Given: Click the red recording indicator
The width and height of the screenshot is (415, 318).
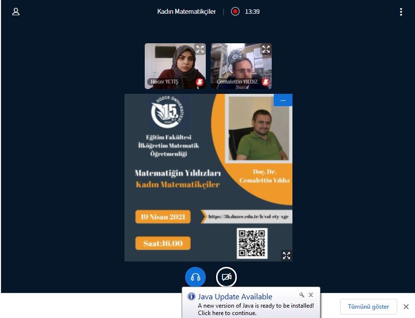Looking at the screenshot, I should tap(235, 12).
